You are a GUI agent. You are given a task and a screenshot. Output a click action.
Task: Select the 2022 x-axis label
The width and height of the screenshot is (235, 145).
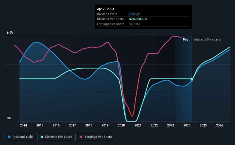[154, 125]
